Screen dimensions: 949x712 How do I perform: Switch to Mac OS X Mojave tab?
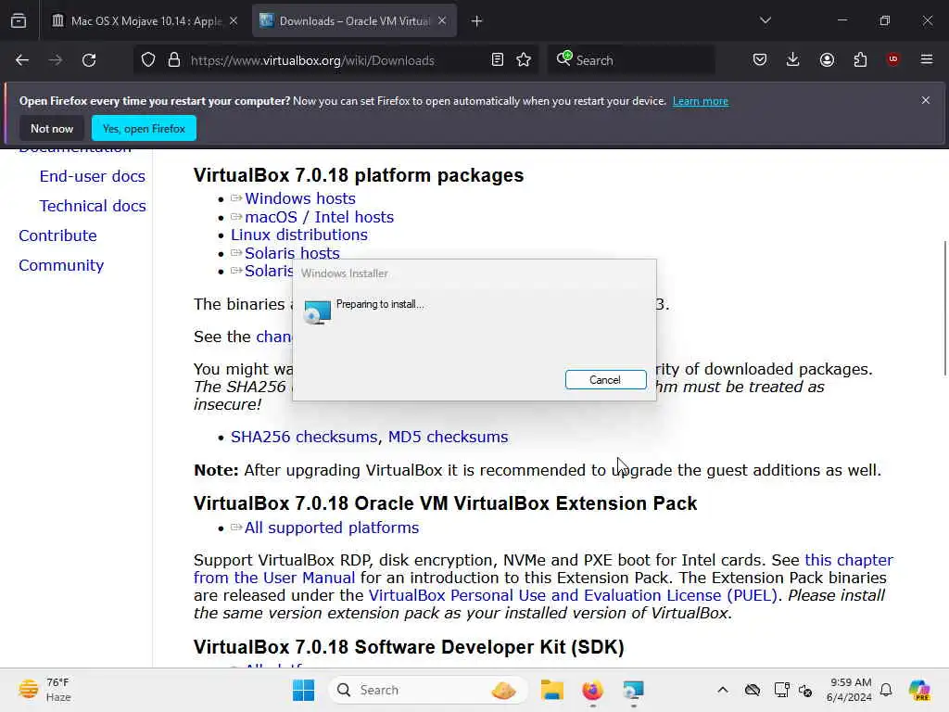(x=144, y=21)
